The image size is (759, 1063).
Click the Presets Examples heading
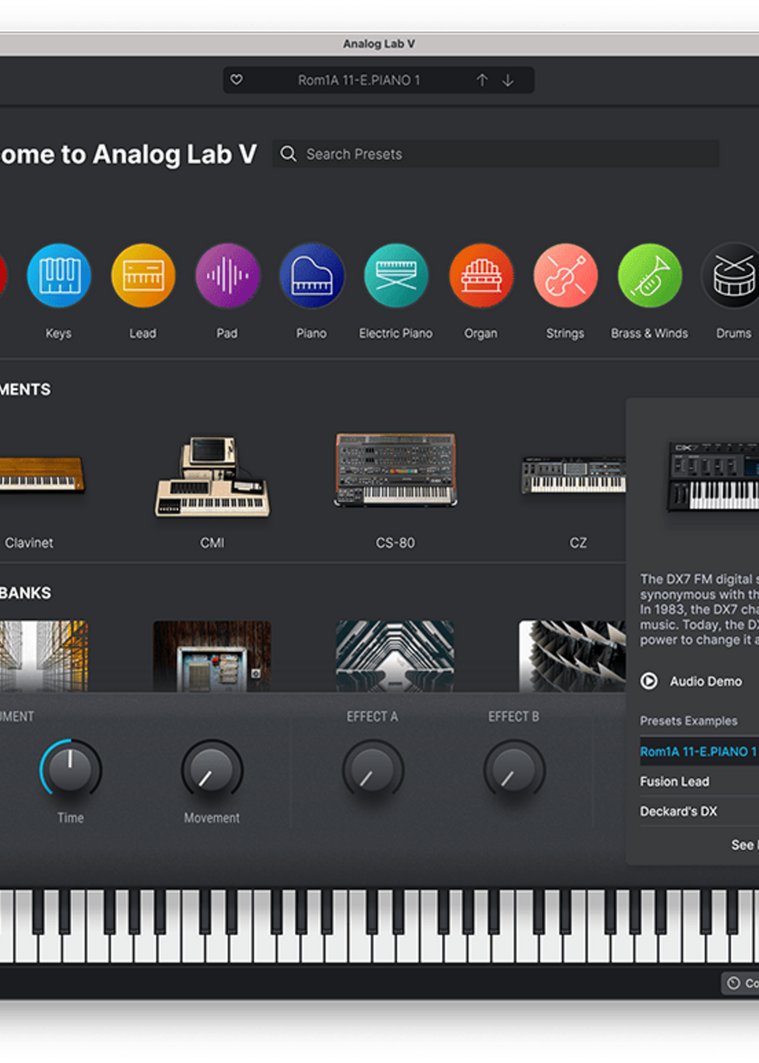(x=688, y=721)
